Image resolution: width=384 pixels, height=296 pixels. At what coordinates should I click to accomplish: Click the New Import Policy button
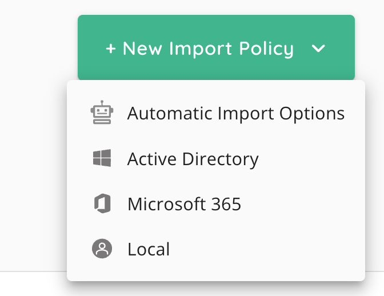point(216,47)
